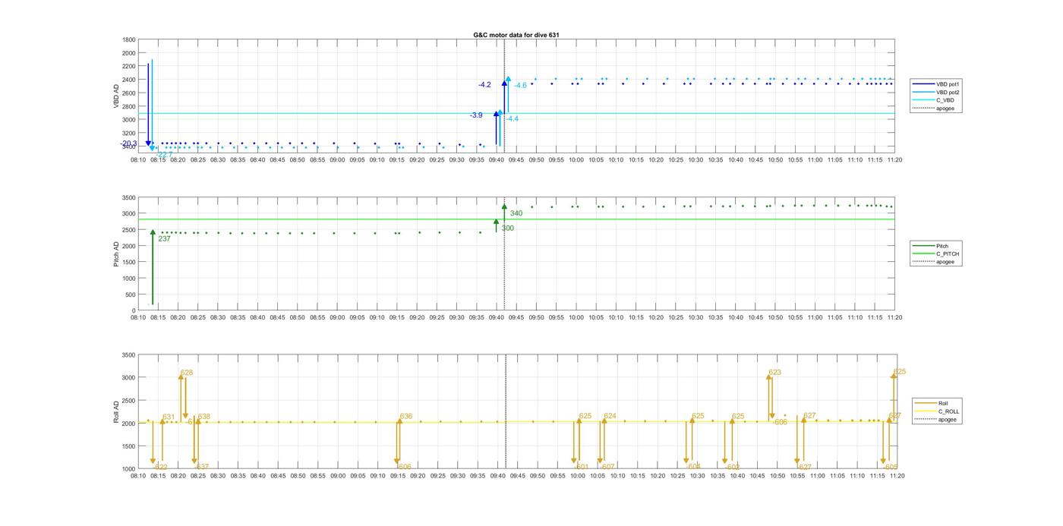Screen dimensions: 1063x526
Task: Click the "631" roll annotation
Action: (169, 417)
